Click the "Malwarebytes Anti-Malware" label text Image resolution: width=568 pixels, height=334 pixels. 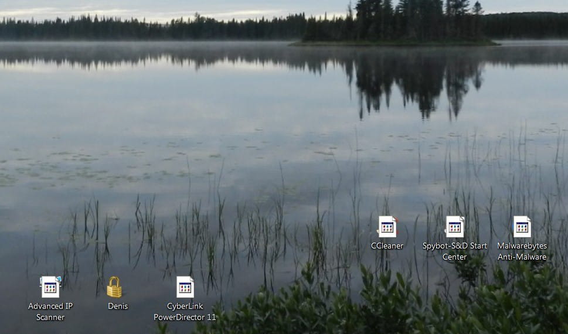click(x=522, y=251)
